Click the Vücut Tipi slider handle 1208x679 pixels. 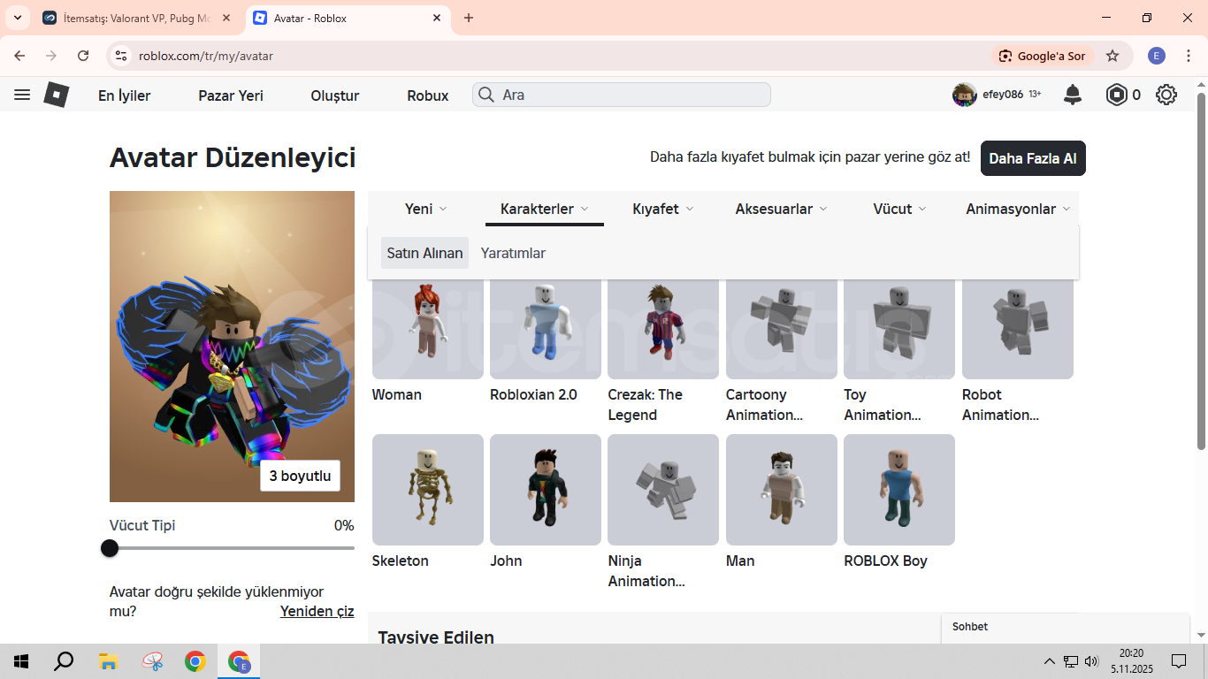click(110, 548)
